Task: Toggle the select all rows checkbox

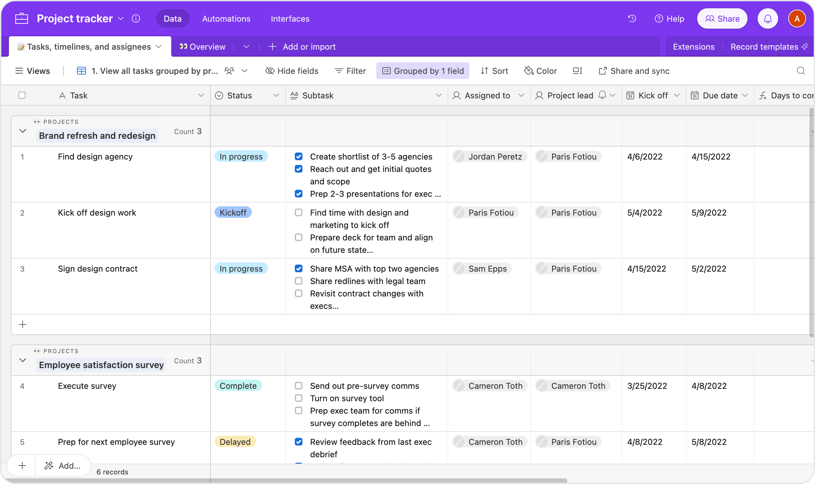Action: [x=22, y=95]
